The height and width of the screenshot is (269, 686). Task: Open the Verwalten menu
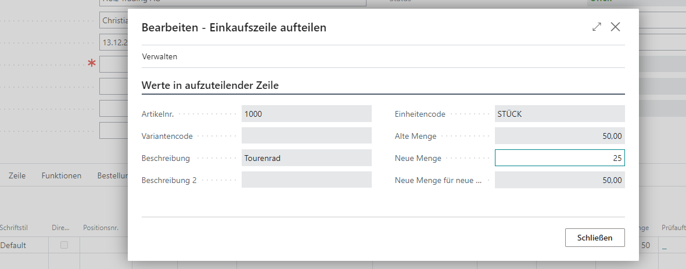coord(160,56)
